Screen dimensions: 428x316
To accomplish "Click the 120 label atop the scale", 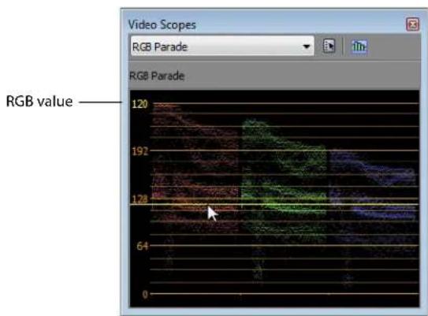I will [x=140, y=104].
